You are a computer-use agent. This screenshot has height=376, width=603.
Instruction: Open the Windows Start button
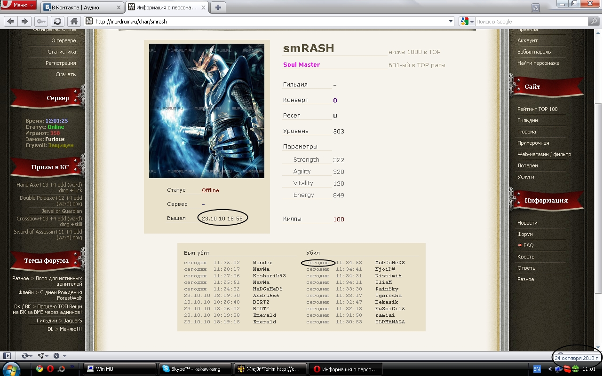click(11, 368)
